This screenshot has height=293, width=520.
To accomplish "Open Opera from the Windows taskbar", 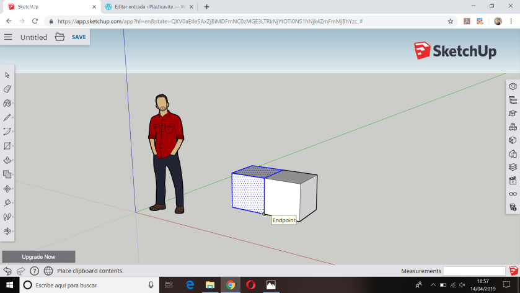I will coord(250,285).
